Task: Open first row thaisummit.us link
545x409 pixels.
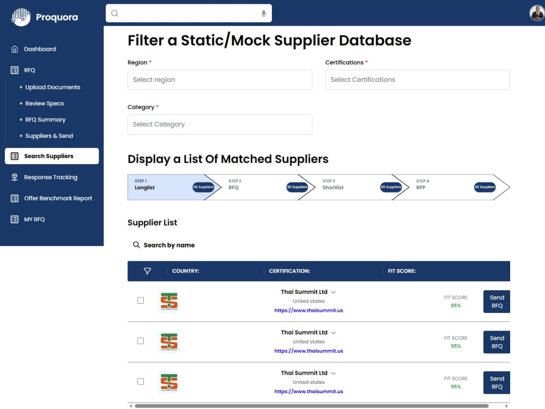Action: pyautogui.click(x=308, y=310)
